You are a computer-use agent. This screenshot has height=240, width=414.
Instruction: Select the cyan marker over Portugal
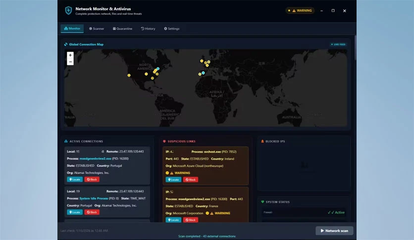pyautogui.click(x=203, y=73)
